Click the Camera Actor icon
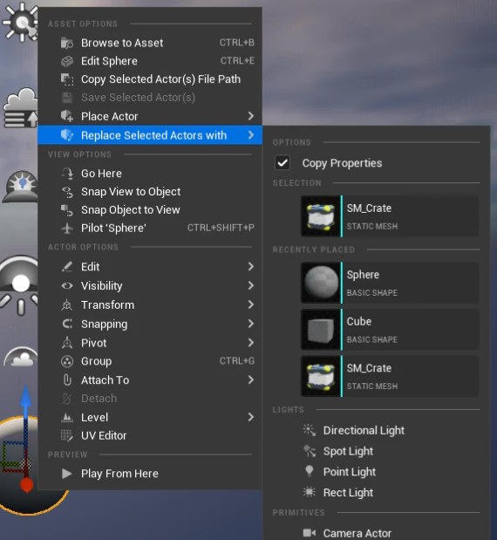497x540 pixels. [309, 533]
